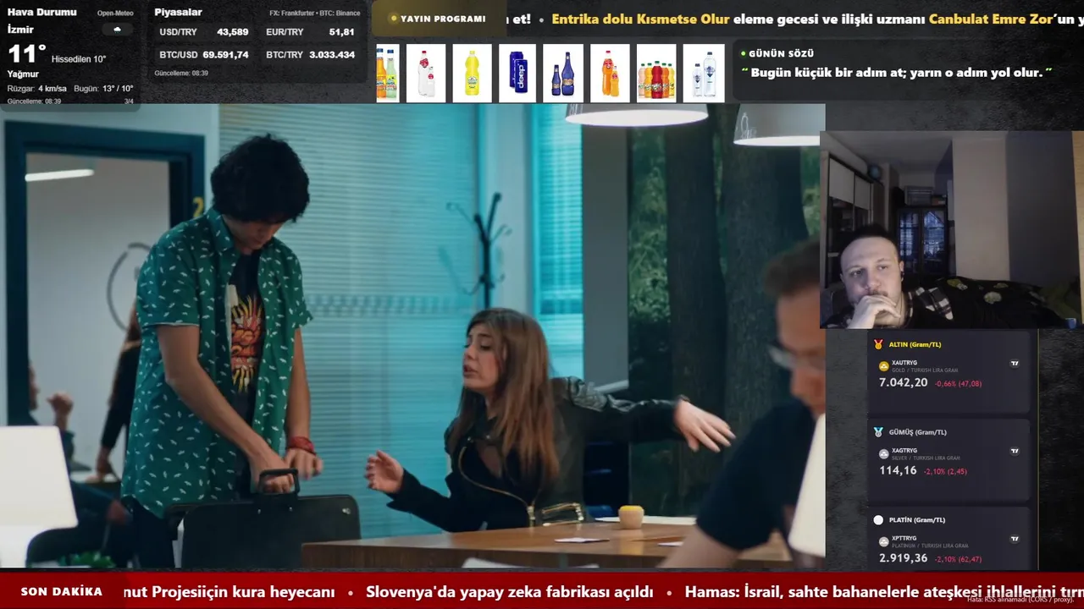Viewport: 1084px width, 609px height.
Task: Click the 'FX: Frankfurter • BTC: Binance' source text
Action: click(315, 14)
